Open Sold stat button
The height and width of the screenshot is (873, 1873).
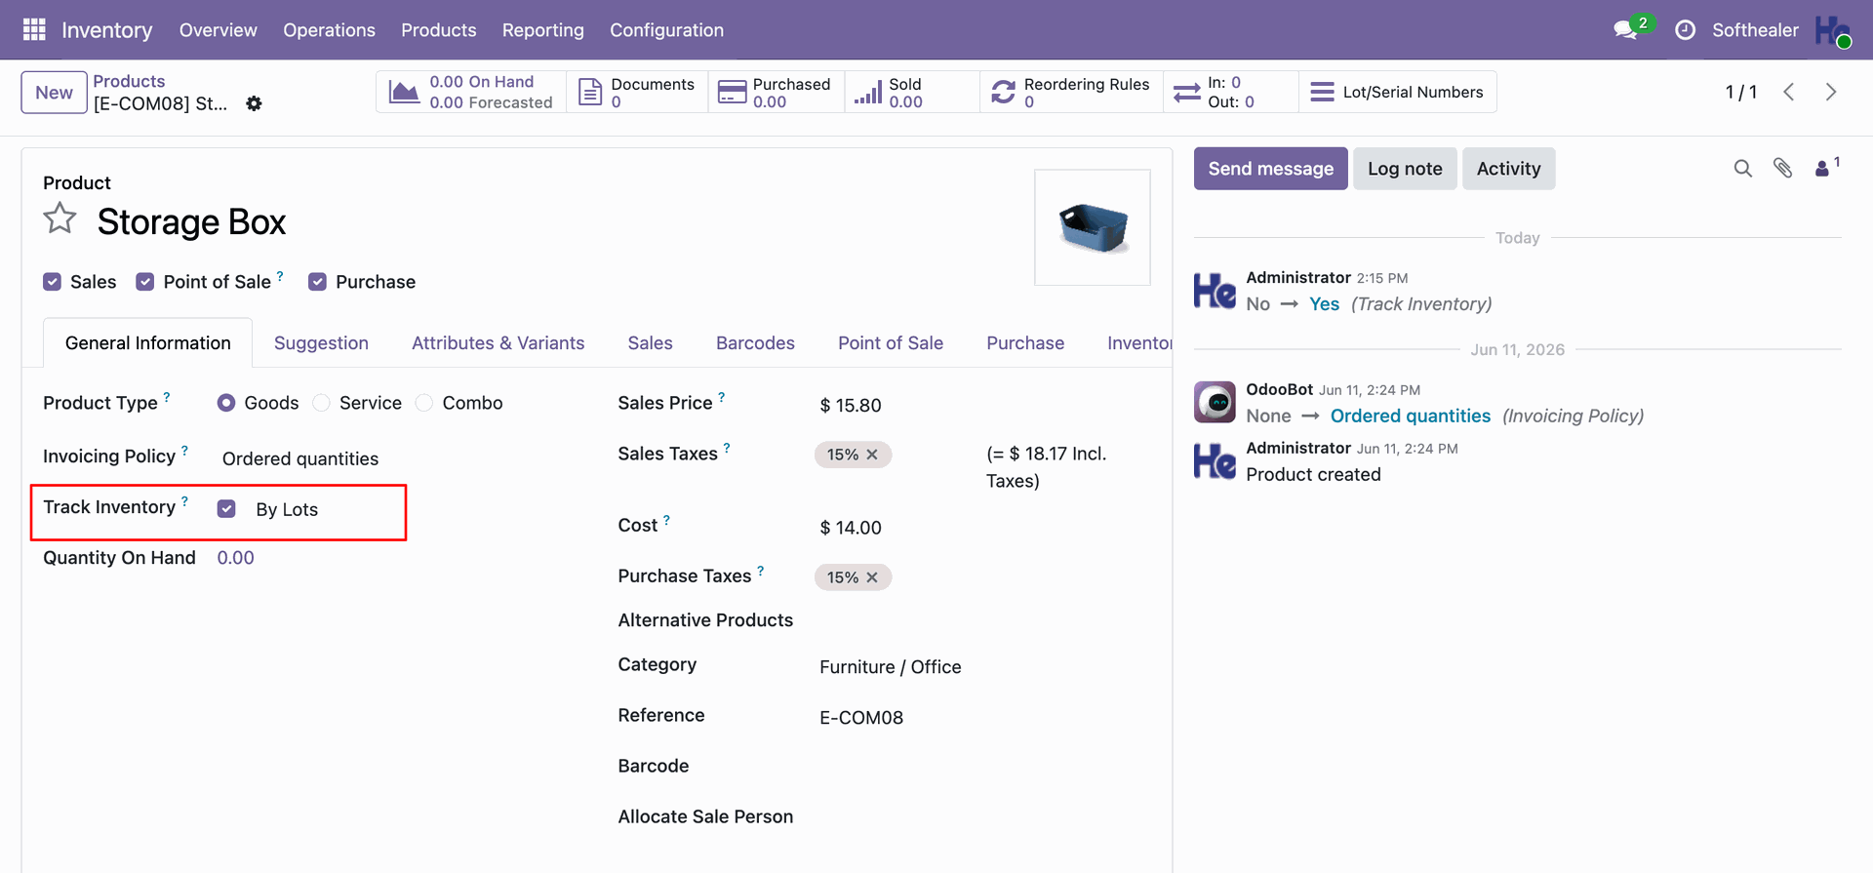(x=911, y=92)
